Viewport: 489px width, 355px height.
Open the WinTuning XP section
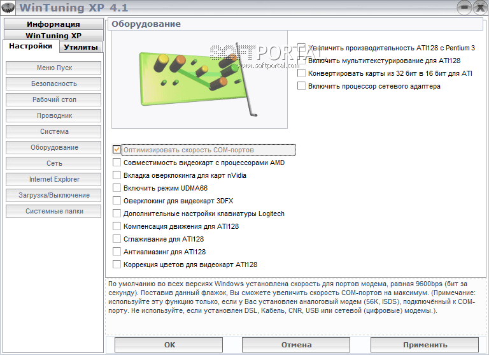coord(53,35)
